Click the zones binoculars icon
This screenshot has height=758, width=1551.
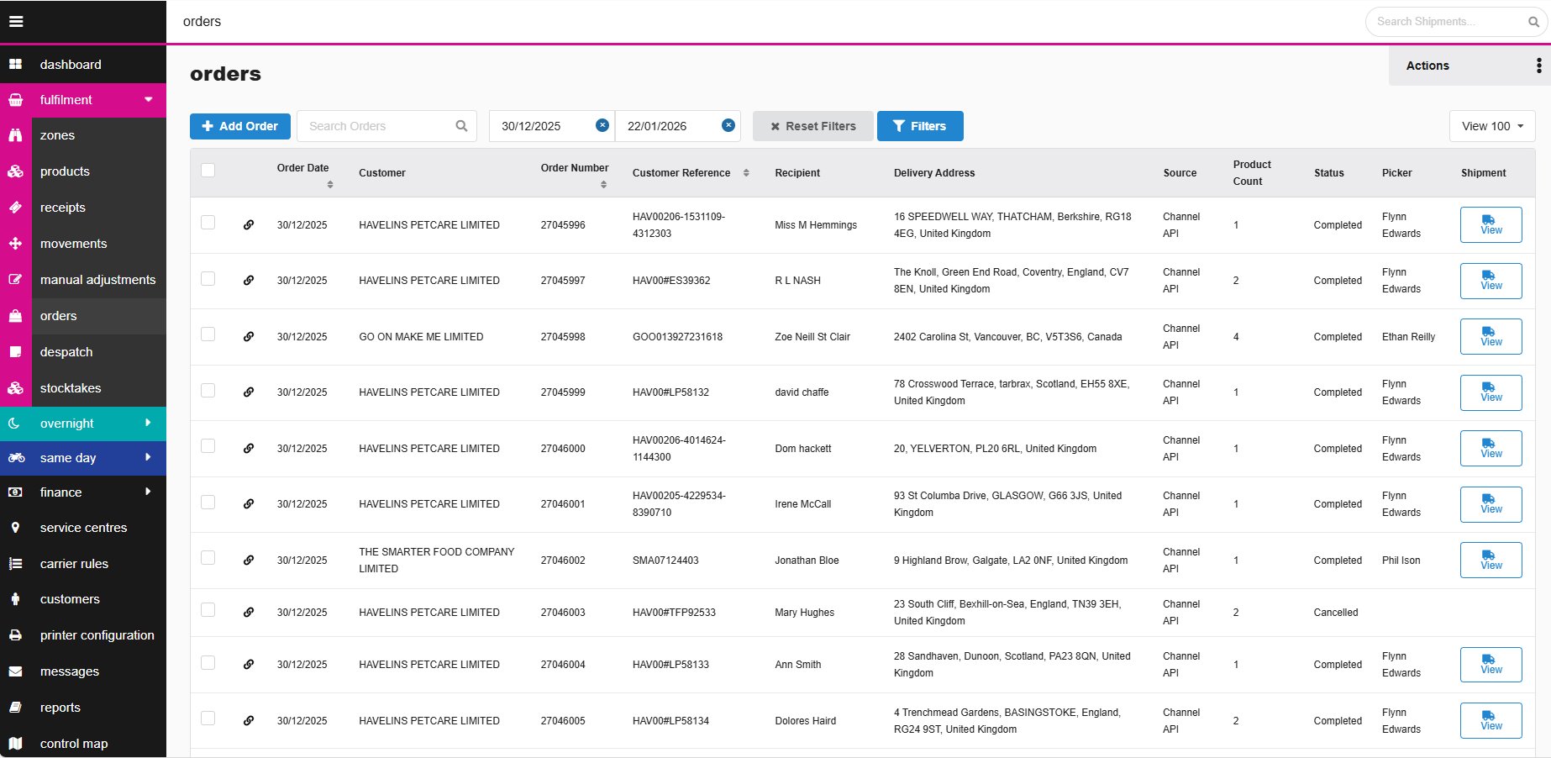coord(15,135)
